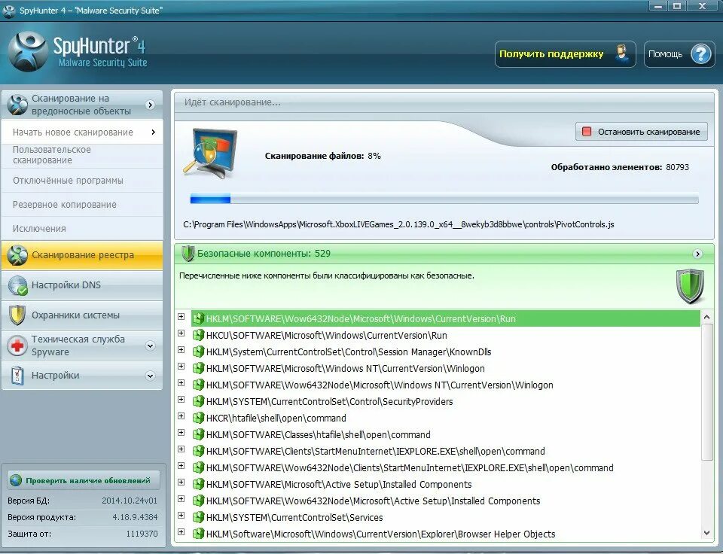
Task: Expand the HKLM StartMenuInternet IEXPLORE.EXE node
Action: [x=182, y=449]
